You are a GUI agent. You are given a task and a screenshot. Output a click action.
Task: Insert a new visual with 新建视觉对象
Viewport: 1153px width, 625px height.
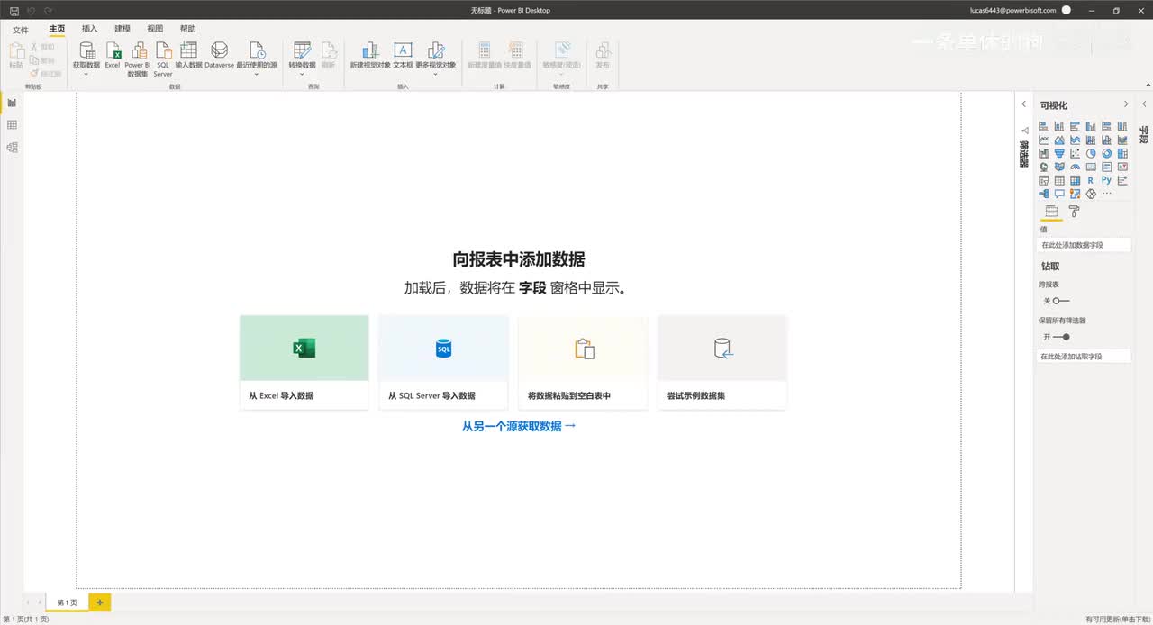(x=370, y=55)
